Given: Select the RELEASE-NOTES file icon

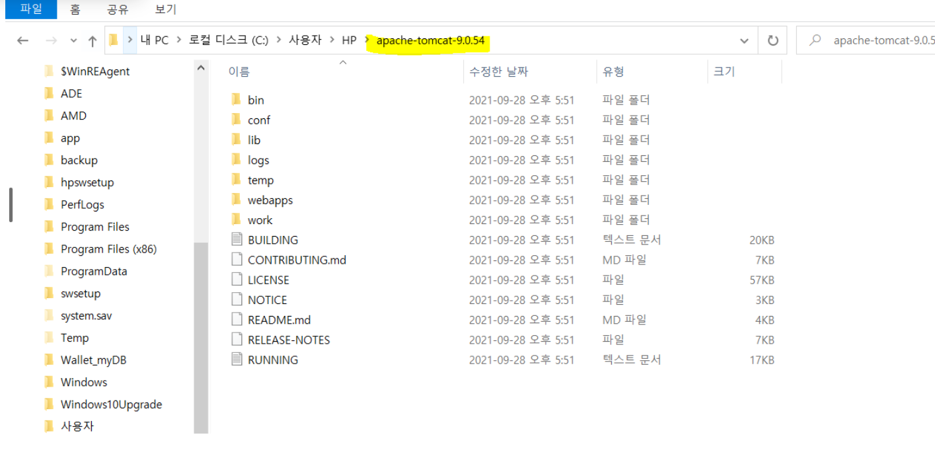Looking at the screenshot, I should click(237, 339).
